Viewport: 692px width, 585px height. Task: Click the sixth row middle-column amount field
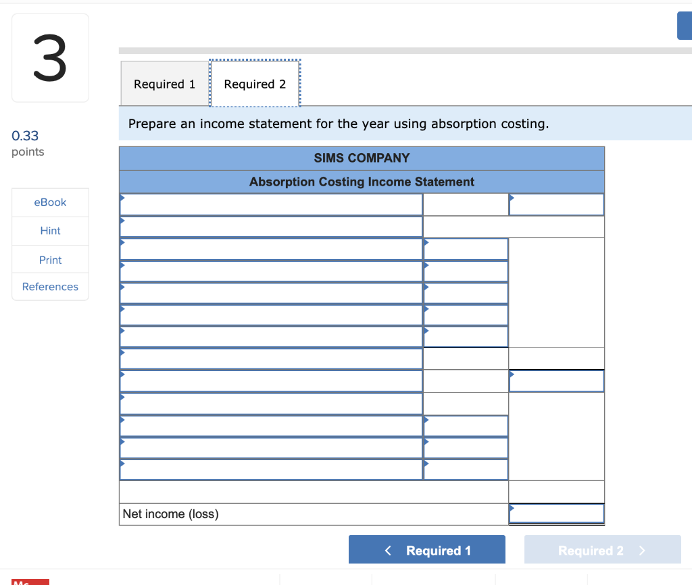pos(466,315)
